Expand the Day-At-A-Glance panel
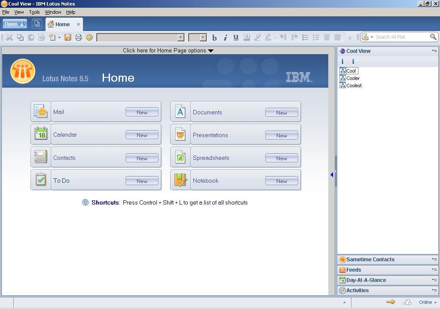 [x=387, y=280]
